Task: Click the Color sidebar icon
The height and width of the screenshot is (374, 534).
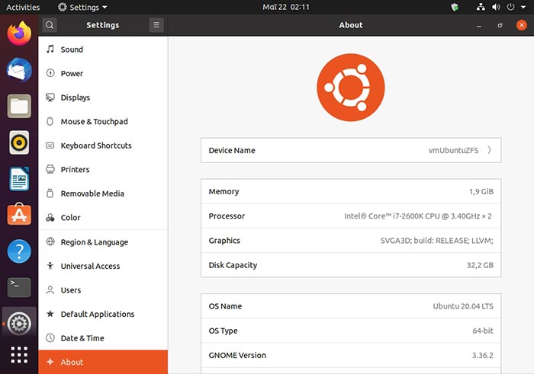Action: pyautogui.click(x=50, y=217)
